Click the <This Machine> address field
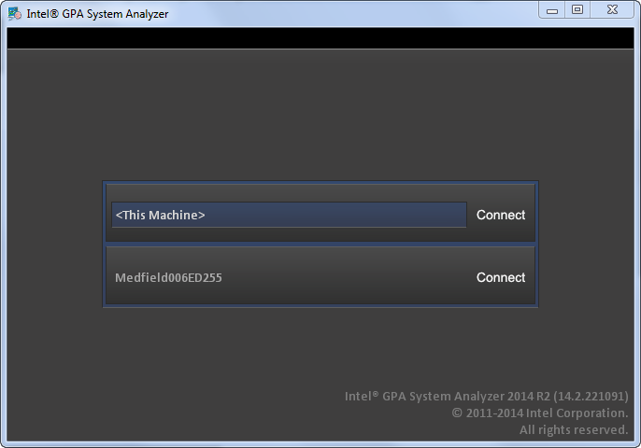The width and height of the screenshot is (641, 448). point(289,215)
